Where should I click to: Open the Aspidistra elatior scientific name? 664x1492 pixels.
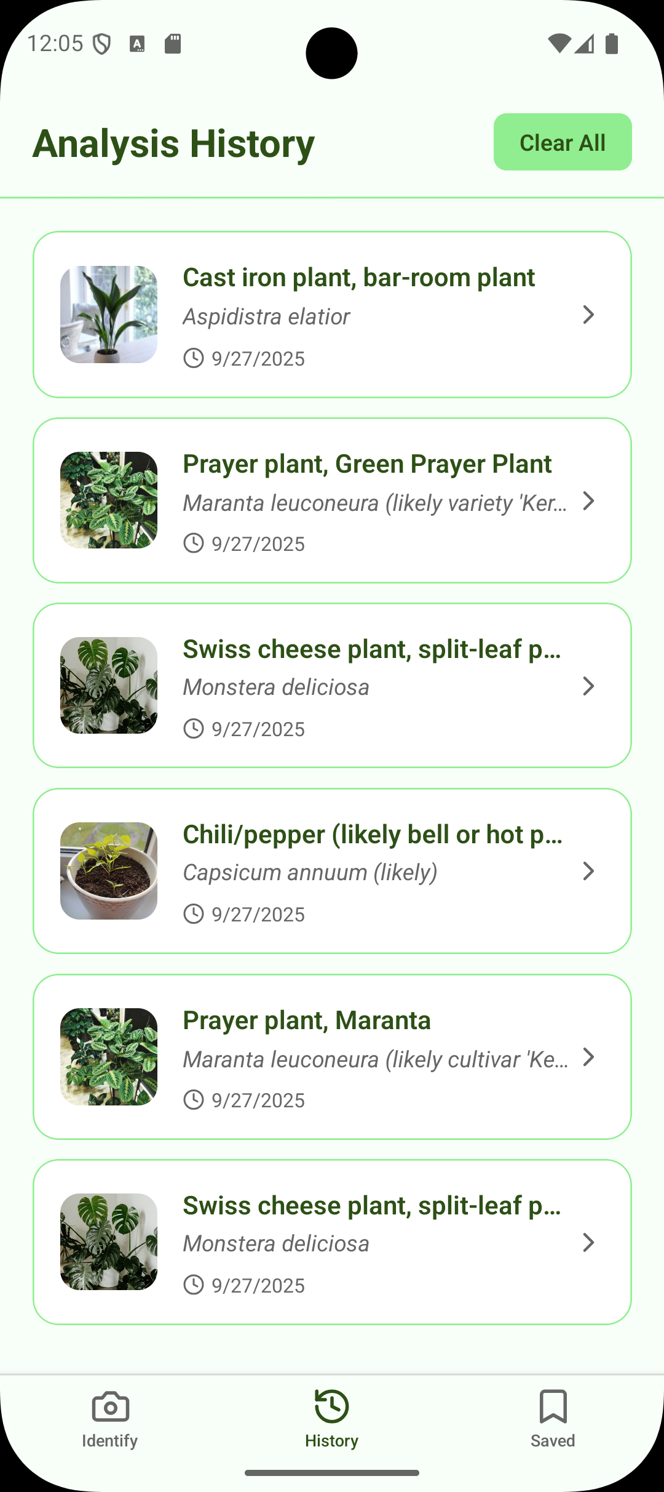266,316
